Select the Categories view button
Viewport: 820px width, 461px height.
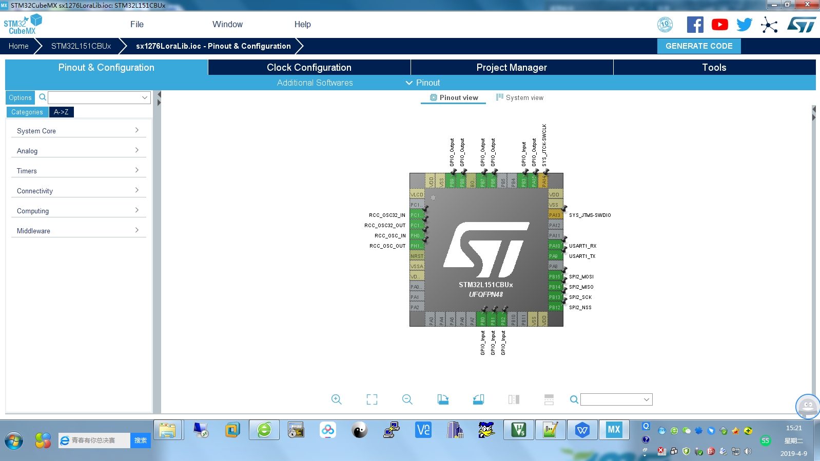click(x=27, y=112)
